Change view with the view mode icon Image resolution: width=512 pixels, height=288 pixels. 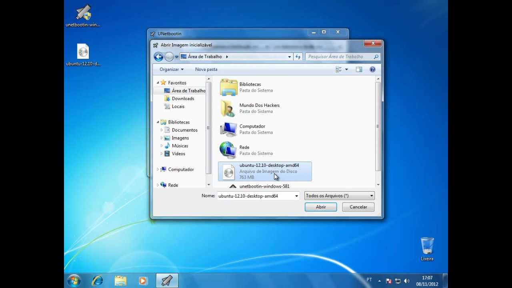pos(339,69)
